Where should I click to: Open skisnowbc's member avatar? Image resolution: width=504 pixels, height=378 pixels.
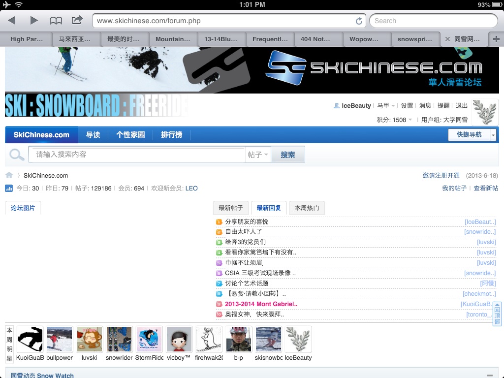268,339
